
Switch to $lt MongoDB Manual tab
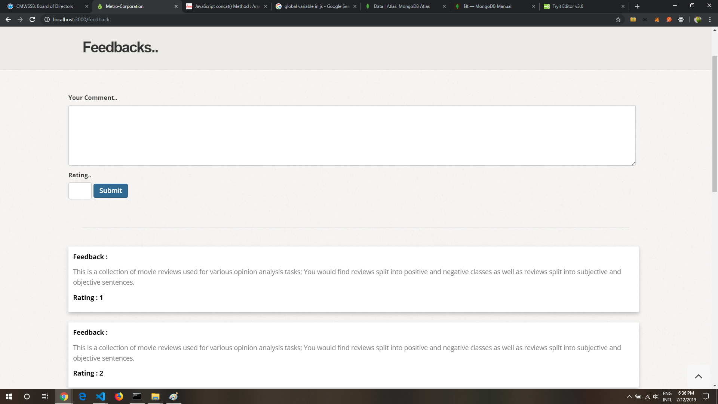click(495, 6)
